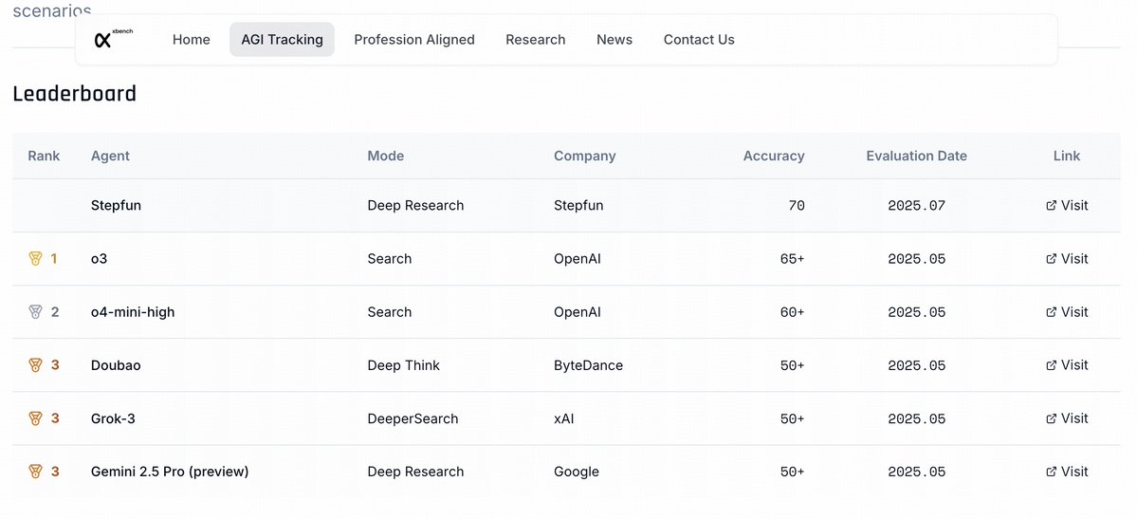1137x519 pixels.
Task: Click accuracy value 60+
Action: coord(793,312)
